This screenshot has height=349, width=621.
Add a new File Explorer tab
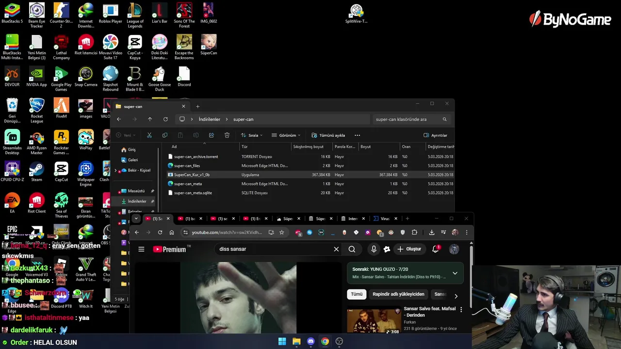click(x=197, y=107)
